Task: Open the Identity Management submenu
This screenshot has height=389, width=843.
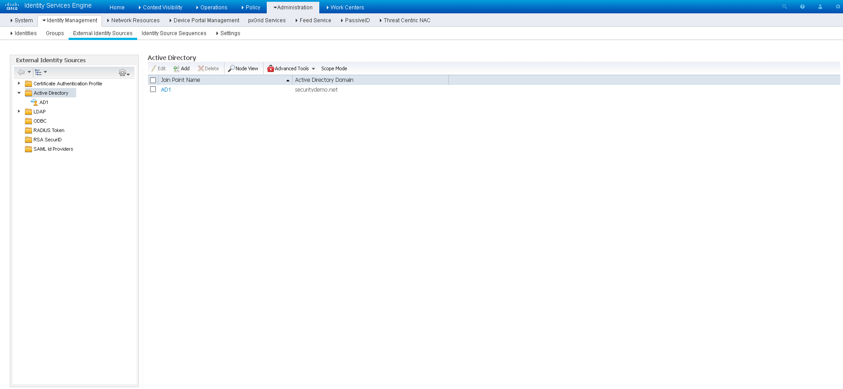Action: pyautogui.click(x=69, y=20)
